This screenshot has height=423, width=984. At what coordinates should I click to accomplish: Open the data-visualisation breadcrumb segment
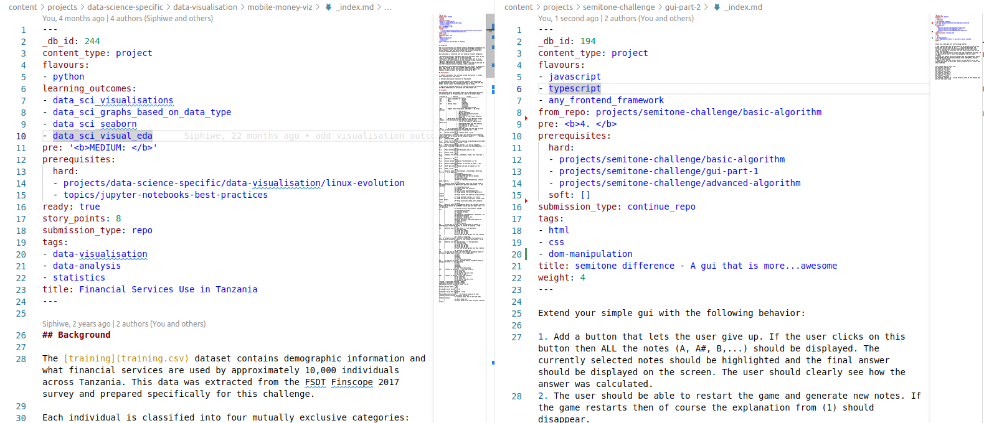[205, 7]
